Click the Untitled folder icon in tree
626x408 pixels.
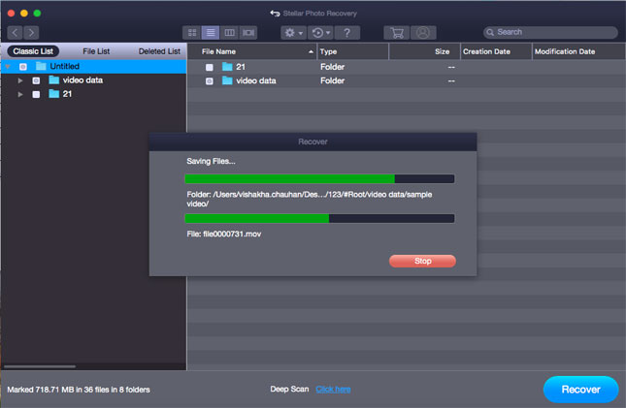[x=41, y=66]
